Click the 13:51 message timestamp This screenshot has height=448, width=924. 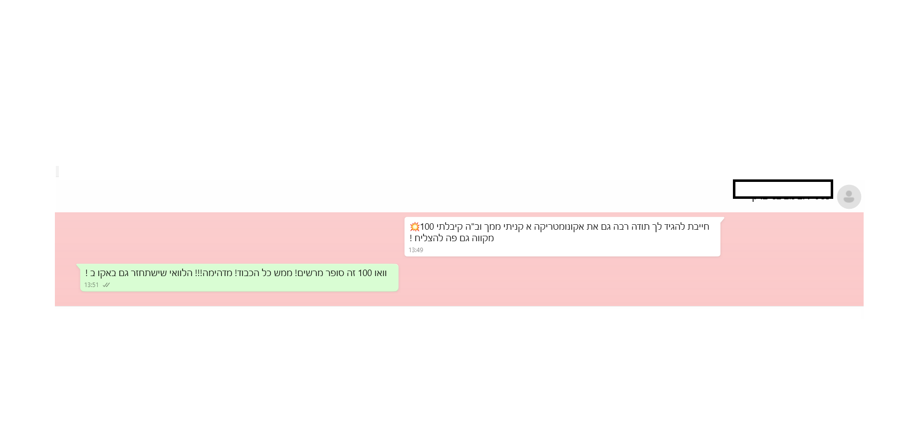click(91, 285)
